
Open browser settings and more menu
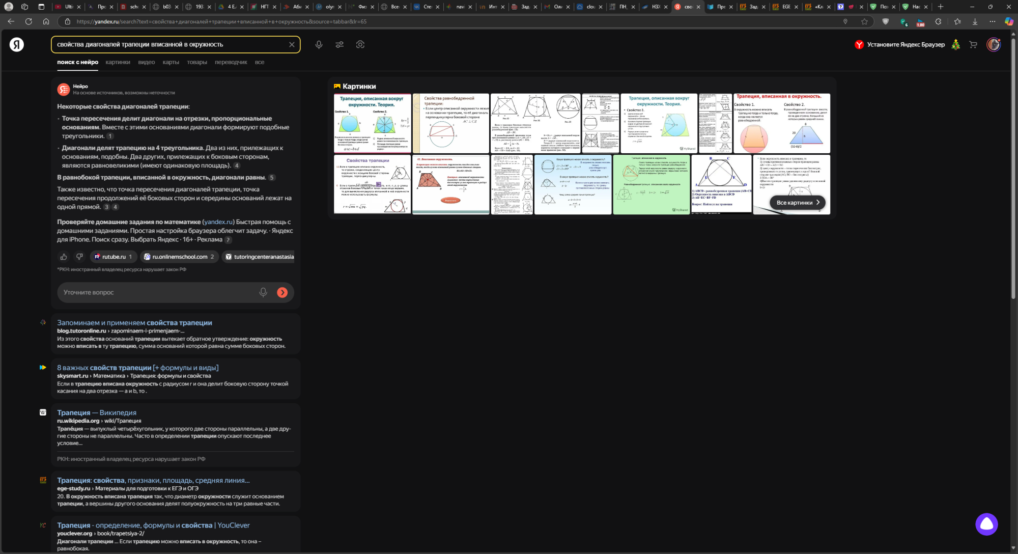(992, 21)
